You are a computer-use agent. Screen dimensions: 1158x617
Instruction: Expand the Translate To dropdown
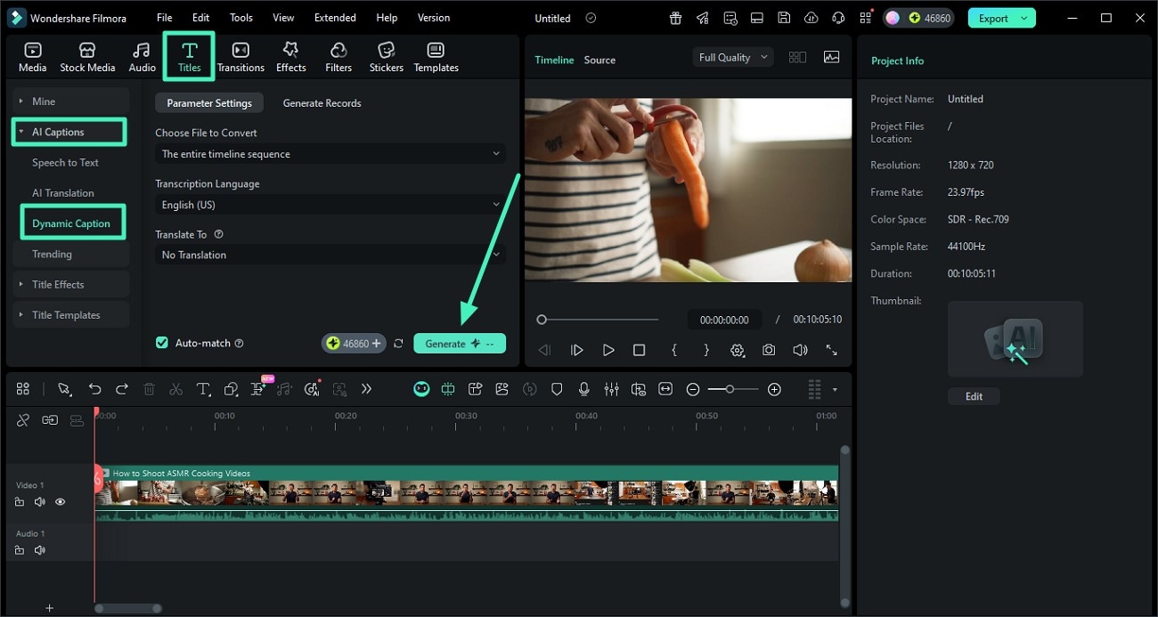click(330, 255)
